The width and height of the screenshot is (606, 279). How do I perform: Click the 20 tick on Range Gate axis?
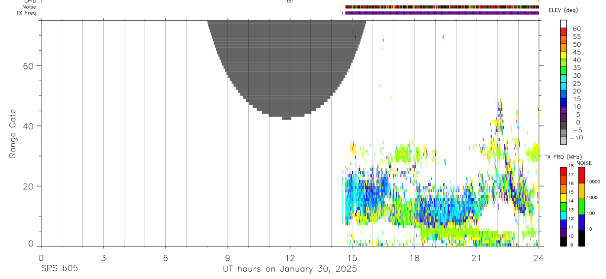tap(28, 186)
